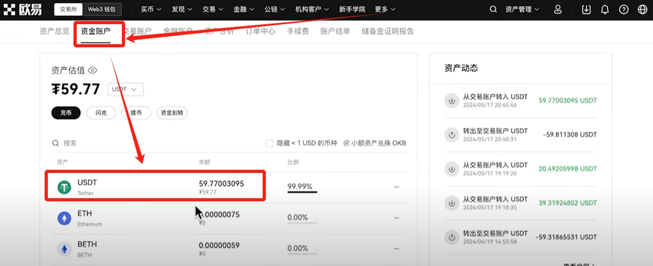The height and width of the screenshot is (266, 653).
Task: Check the 隐藏 < 1 USD 的币种 checkbox
Action: click(x=270, y=143)
